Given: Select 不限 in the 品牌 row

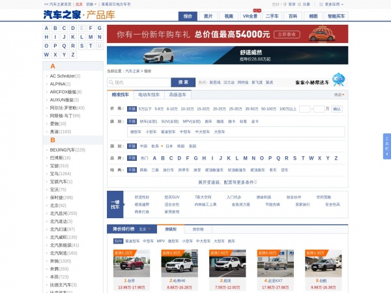Looking at the screenshot, I should click(132, 158).
